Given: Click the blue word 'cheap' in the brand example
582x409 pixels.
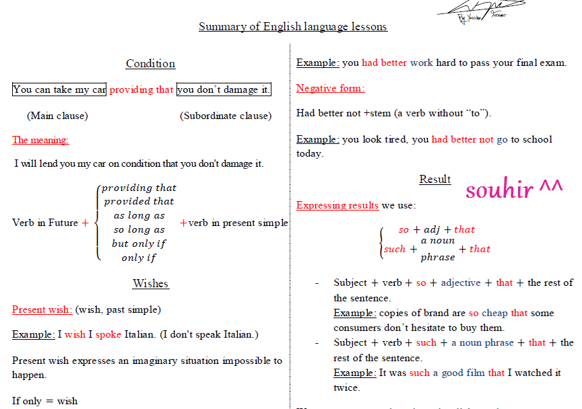Looking at the screenshot, I should click(494, 313).
